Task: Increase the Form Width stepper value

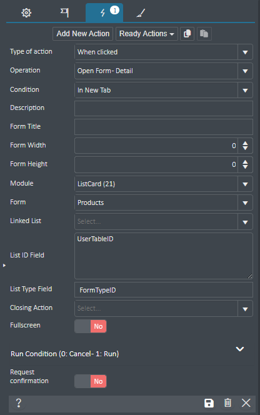Action: 245,143
